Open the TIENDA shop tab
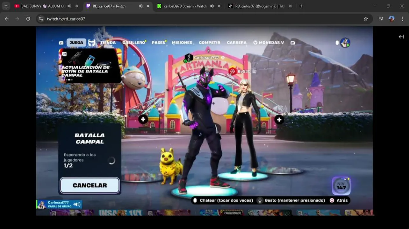 (x=108, y=43)
